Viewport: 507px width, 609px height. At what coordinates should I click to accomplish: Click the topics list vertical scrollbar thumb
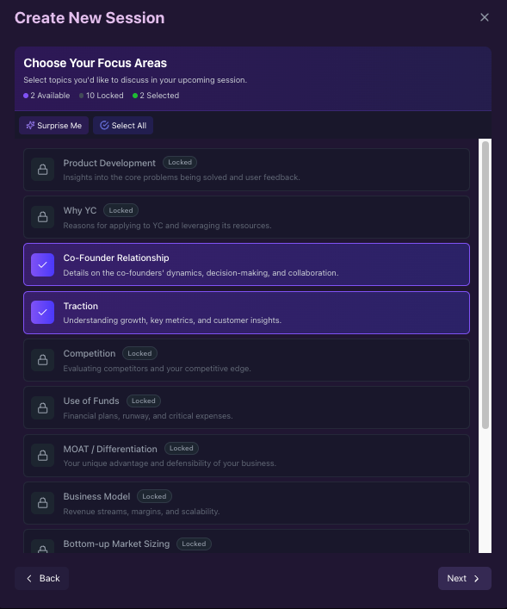pyautogui.click(x=485, y=285)
